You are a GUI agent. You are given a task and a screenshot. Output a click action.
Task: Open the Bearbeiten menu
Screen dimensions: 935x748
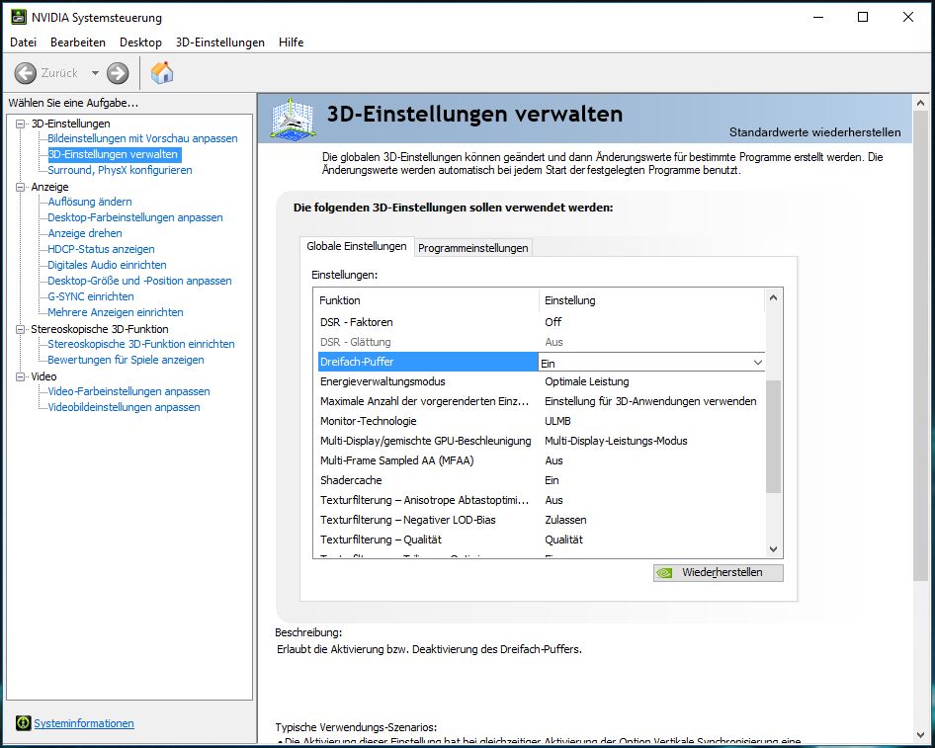tap(78, 42)
